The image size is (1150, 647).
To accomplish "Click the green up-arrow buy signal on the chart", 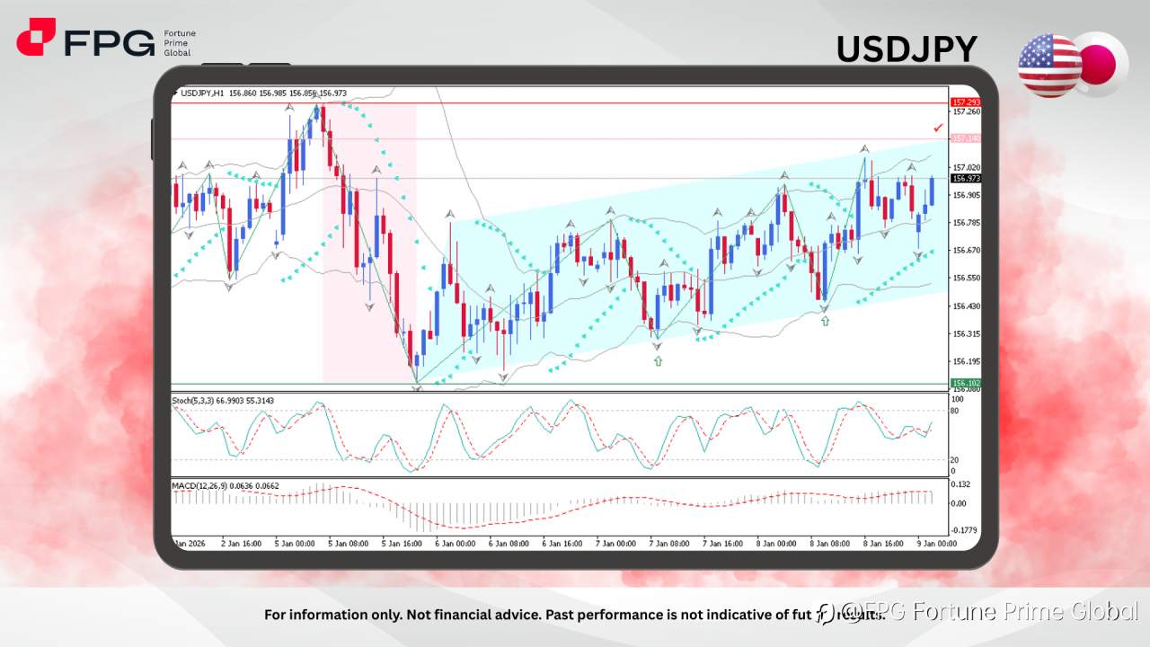I will tap(657, 360).
